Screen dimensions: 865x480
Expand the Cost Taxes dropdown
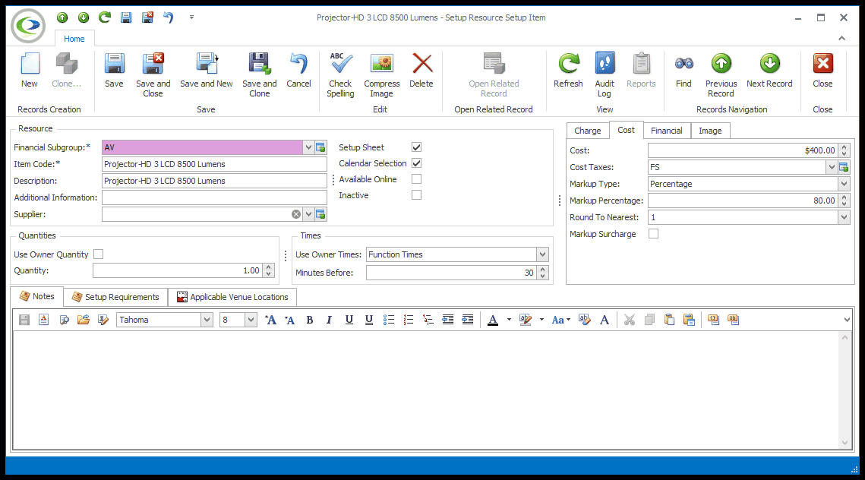[832, 167]
